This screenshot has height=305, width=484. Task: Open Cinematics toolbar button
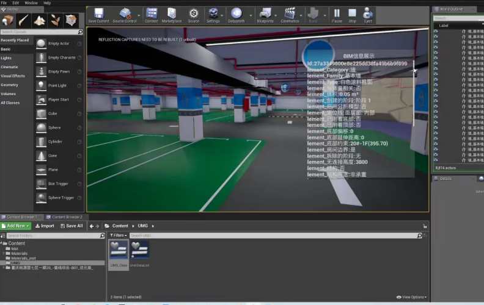pos(290,15)
